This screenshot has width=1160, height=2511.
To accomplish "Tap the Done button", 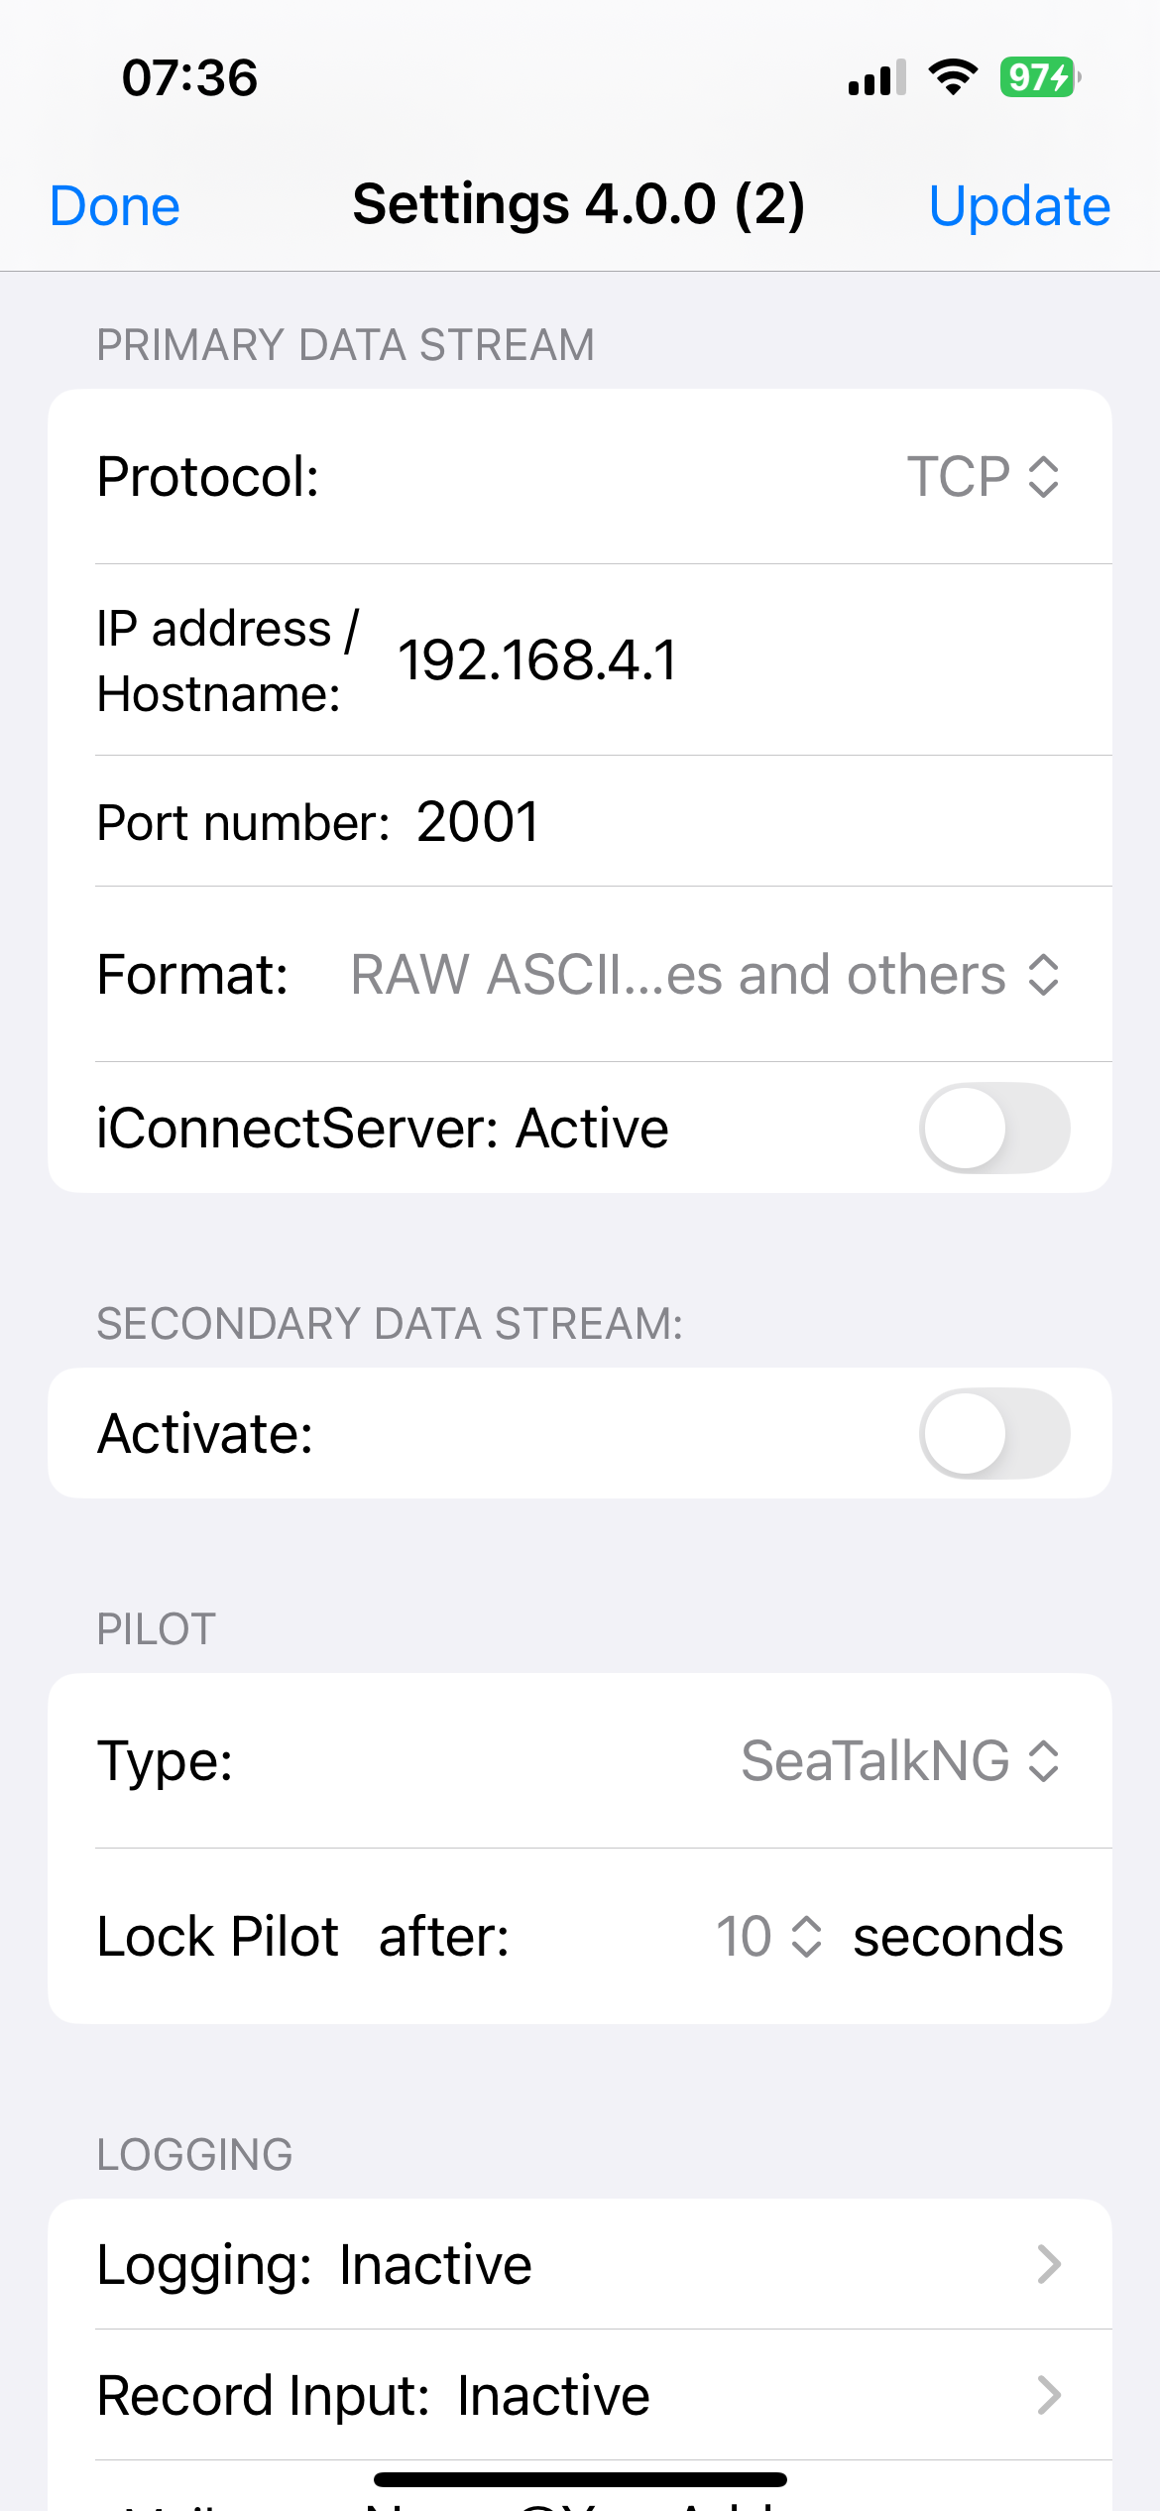I will pyautogui.click(x=115, y=206).
